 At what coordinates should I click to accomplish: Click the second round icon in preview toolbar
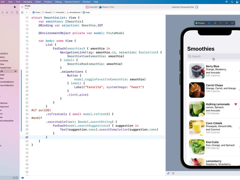pos(215,23)
